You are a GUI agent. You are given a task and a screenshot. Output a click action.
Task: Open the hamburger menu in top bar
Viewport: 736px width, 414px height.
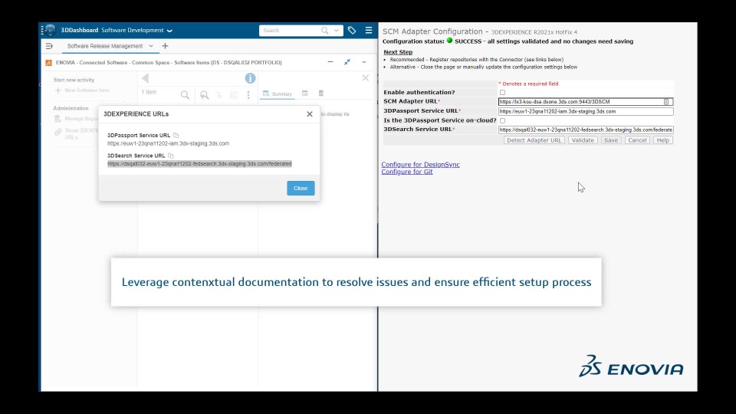(x=369, y=31)
